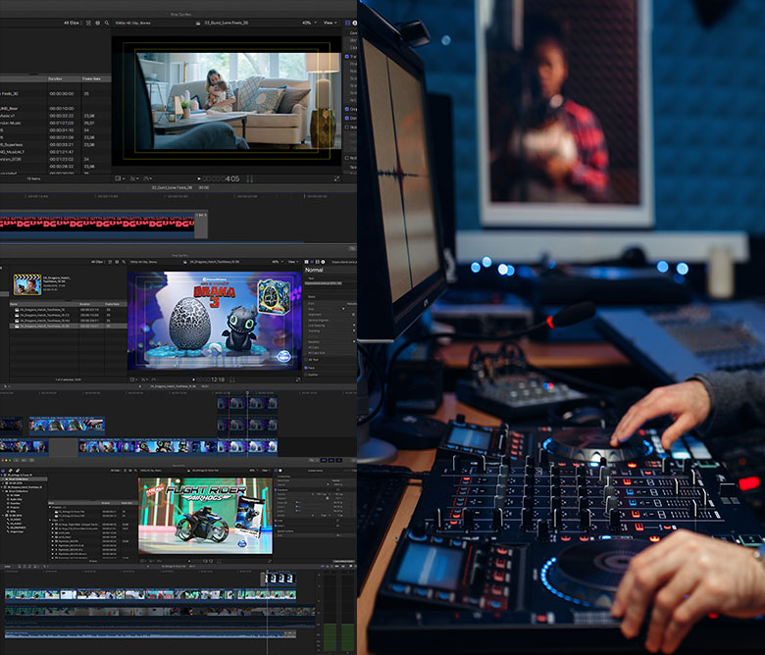765x655 pixels.
Task: Select the red DGU clip in top timeline
Action: pyautogui.click(x=97, y=223)
